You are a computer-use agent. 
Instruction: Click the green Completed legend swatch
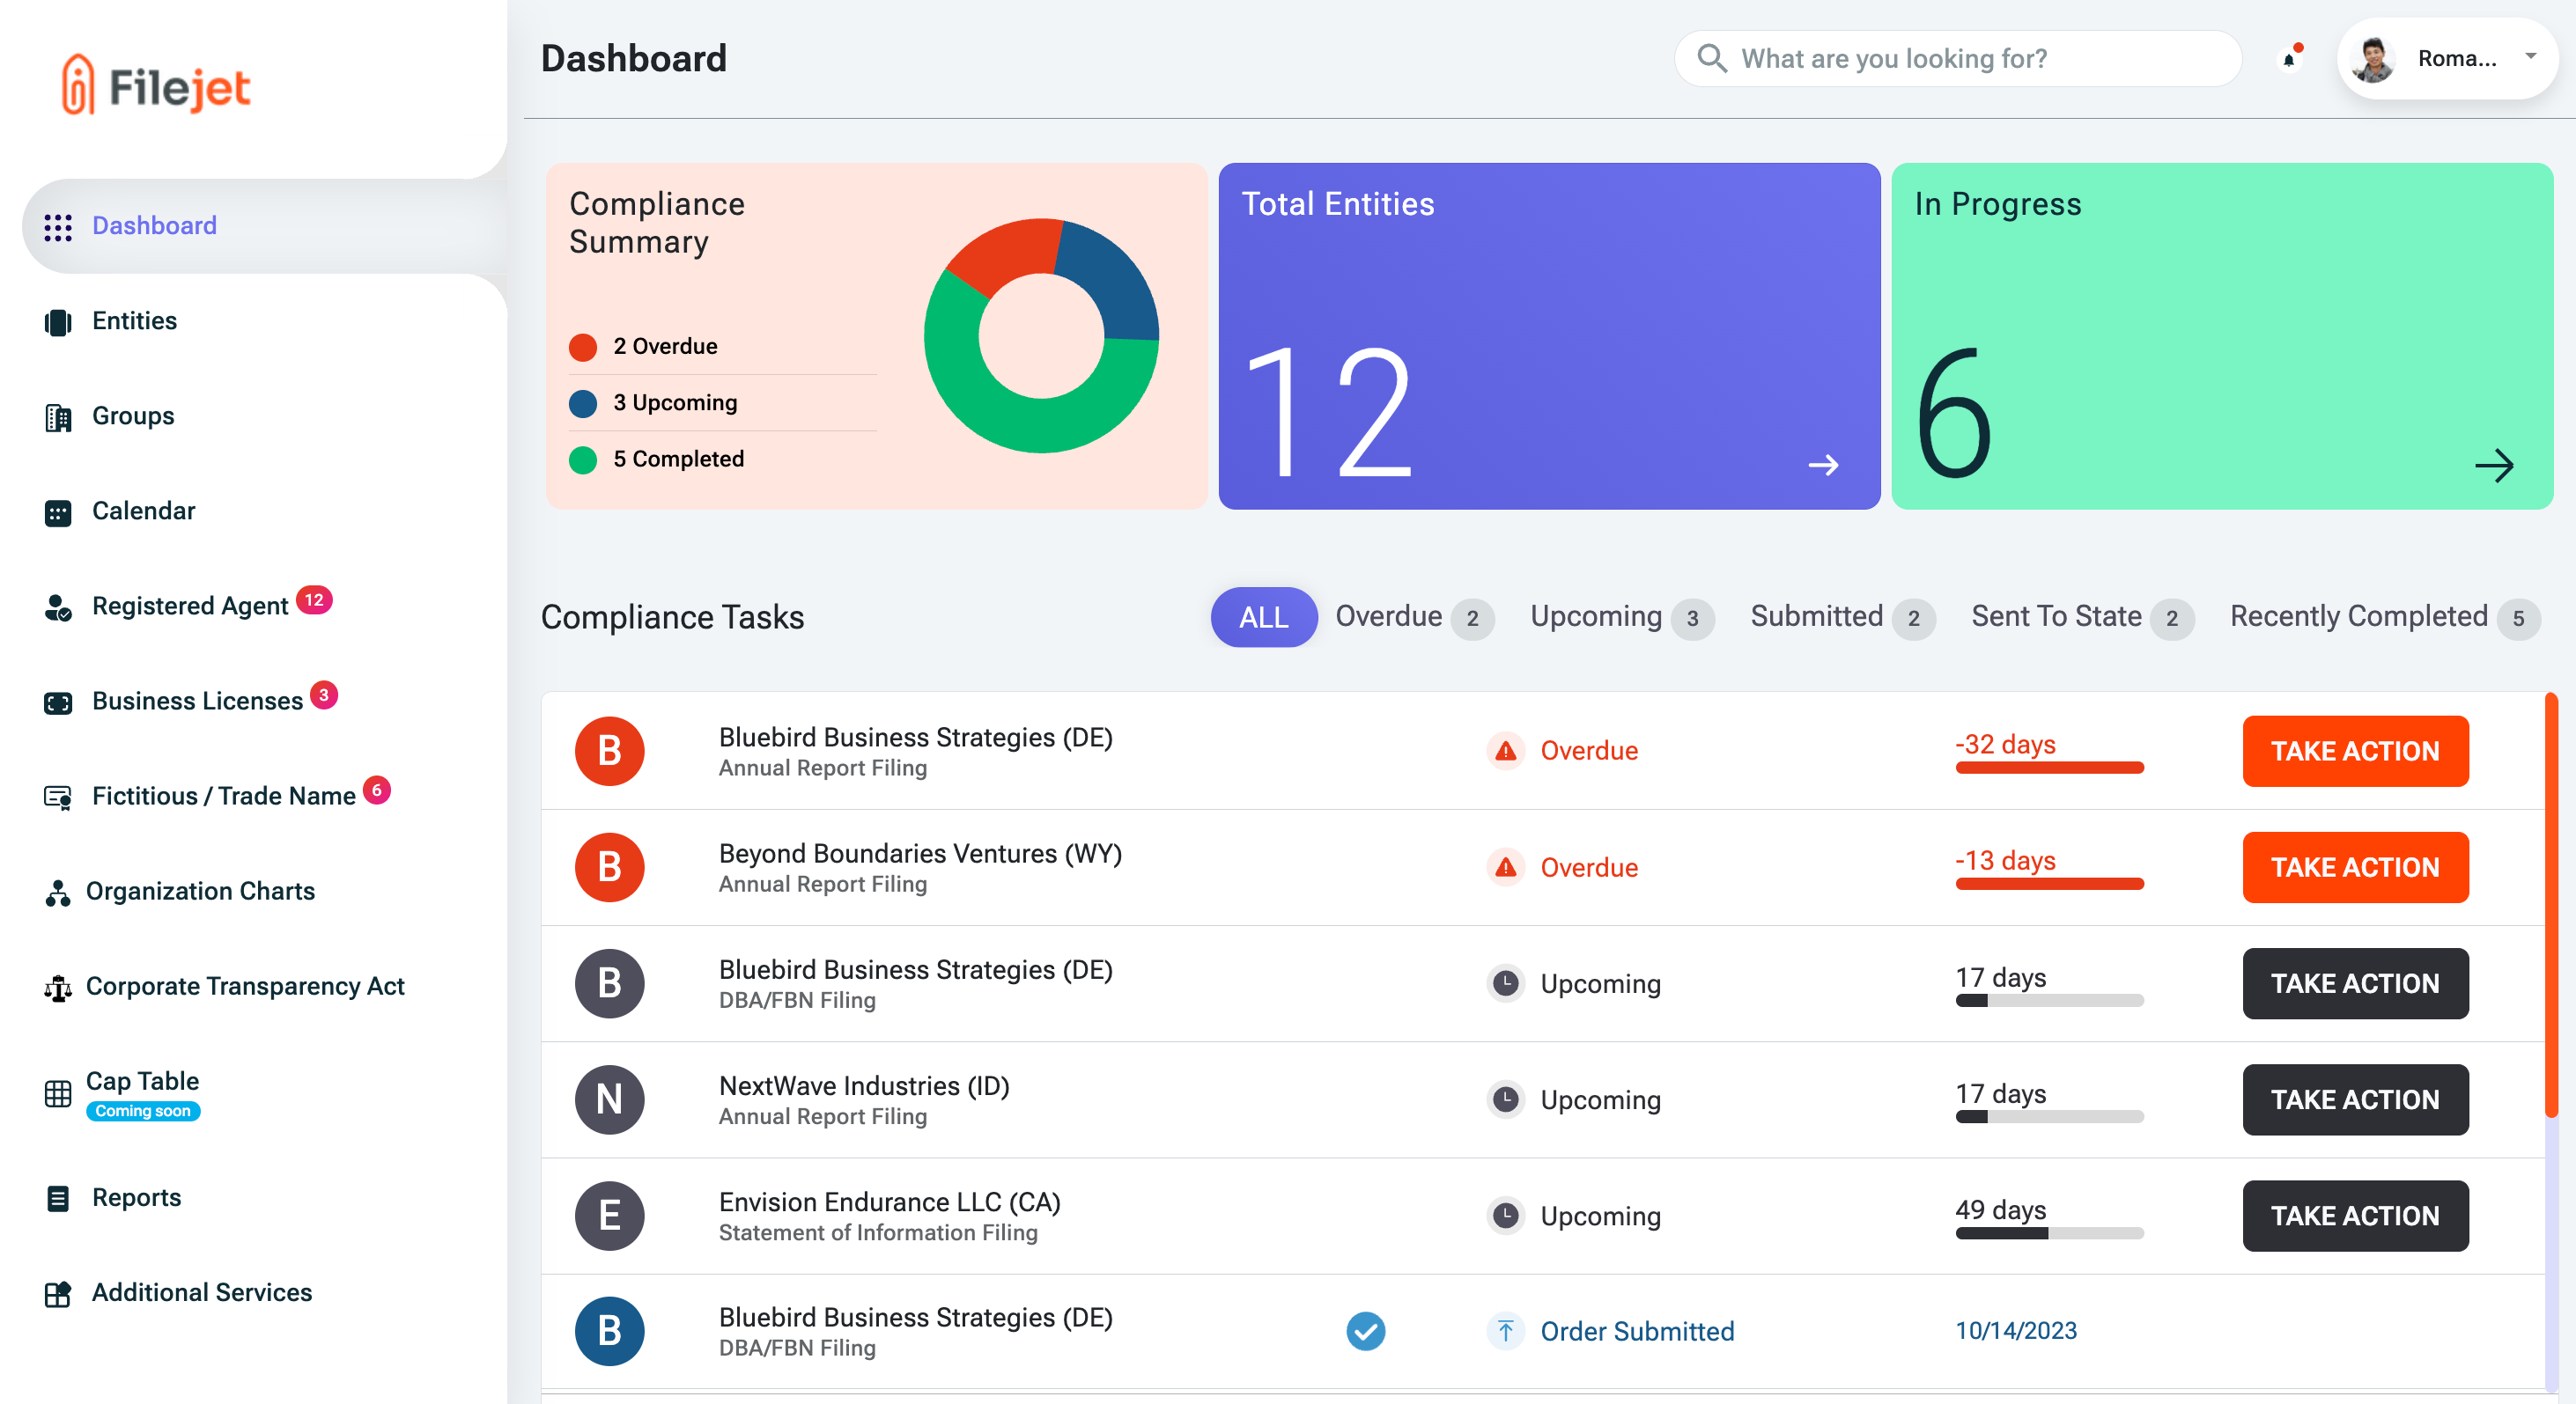(x=583, y=459)
